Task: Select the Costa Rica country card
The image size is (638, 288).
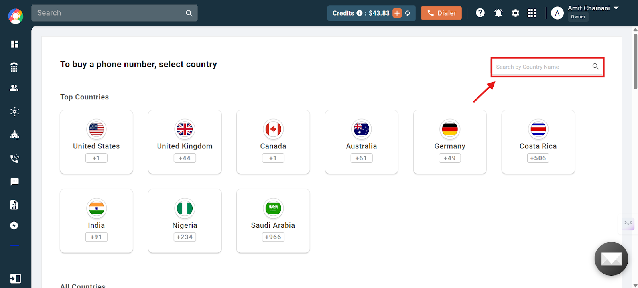Action: click(538, 142)
